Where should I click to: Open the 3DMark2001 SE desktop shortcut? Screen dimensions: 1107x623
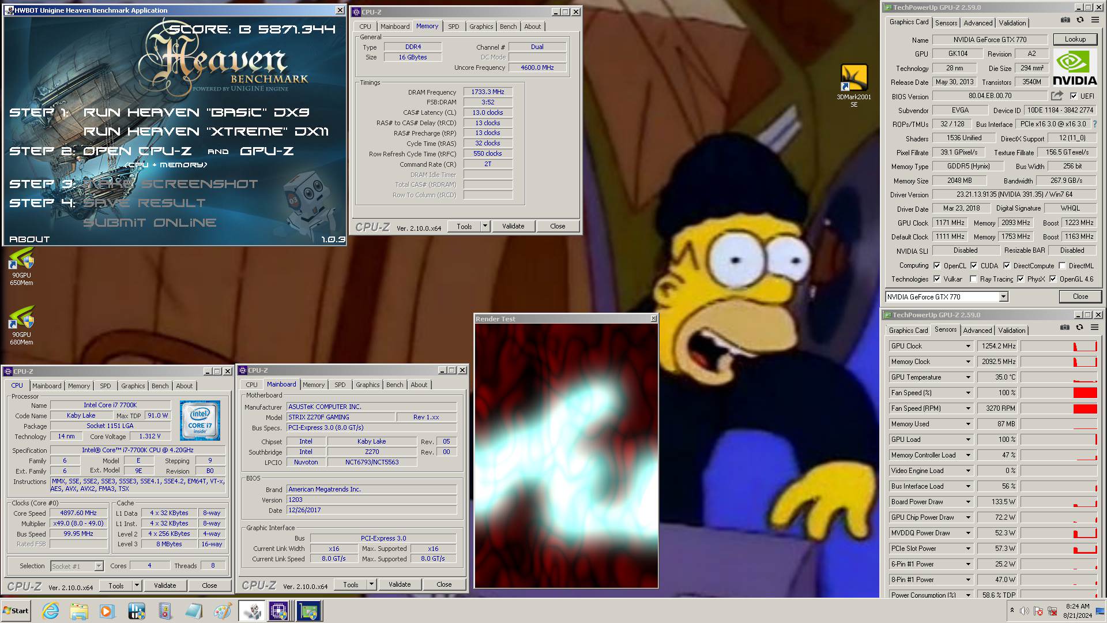pyautogui.click(x=854, y=86)
